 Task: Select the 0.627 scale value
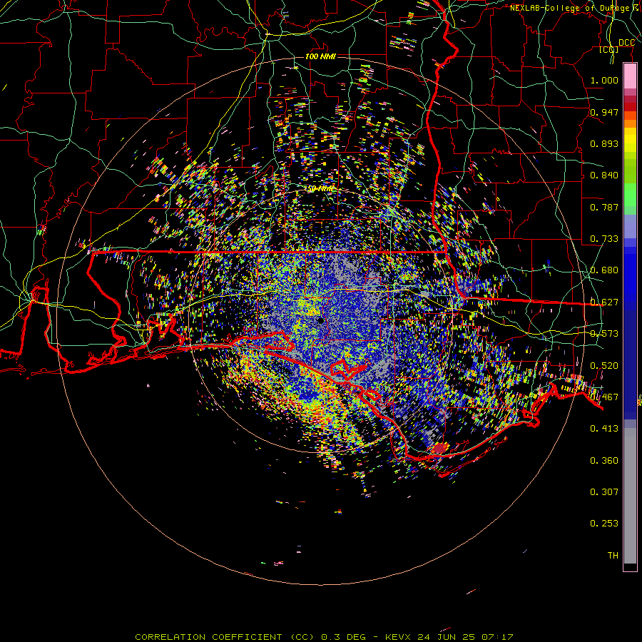(x=604, y=302)
